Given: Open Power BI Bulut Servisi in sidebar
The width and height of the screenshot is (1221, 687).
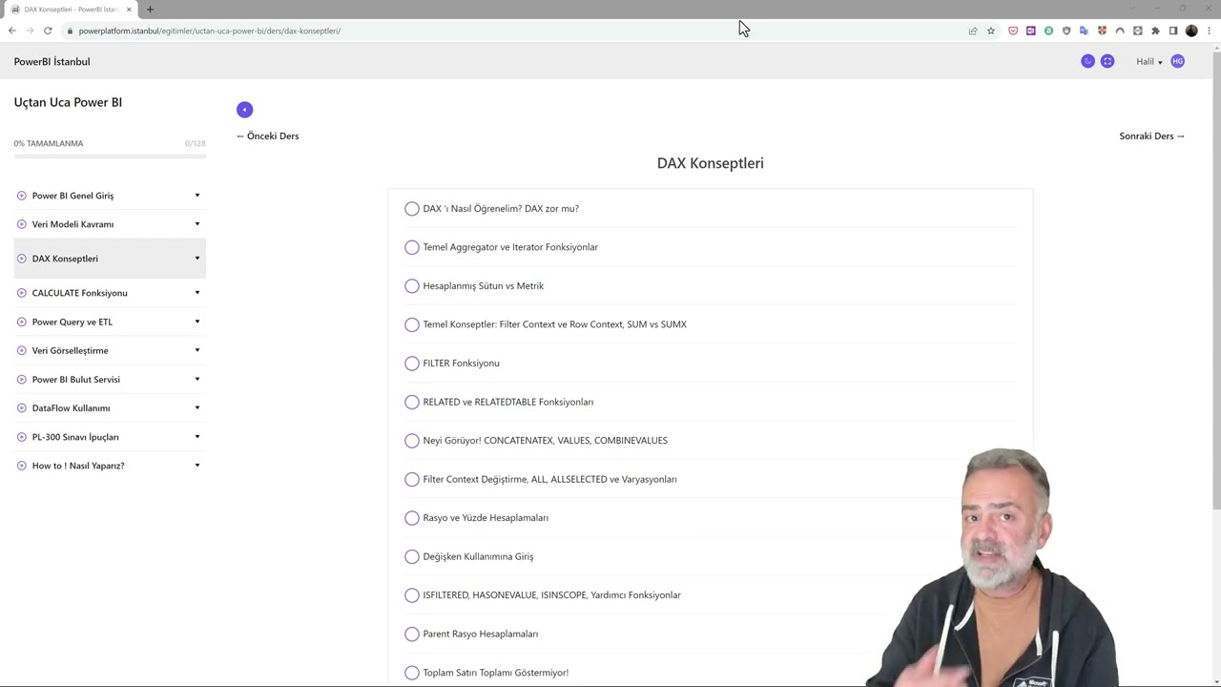Looking at the screenshot, I should click(76, 379).
